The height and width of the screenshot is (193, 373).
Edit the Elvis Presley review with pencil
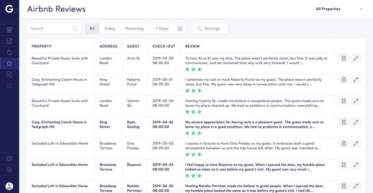pos(356,144)
